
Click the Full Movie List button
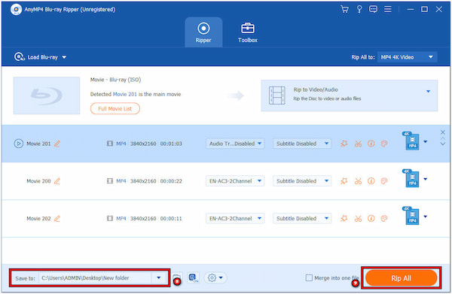115,109
